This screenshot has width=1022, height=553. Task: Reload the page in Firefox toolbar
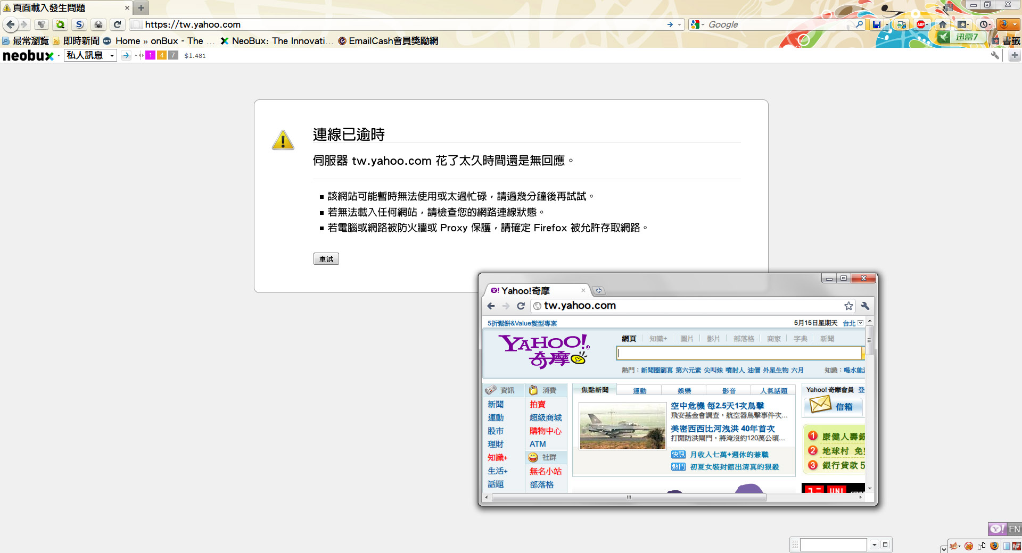tap(118, 24)
